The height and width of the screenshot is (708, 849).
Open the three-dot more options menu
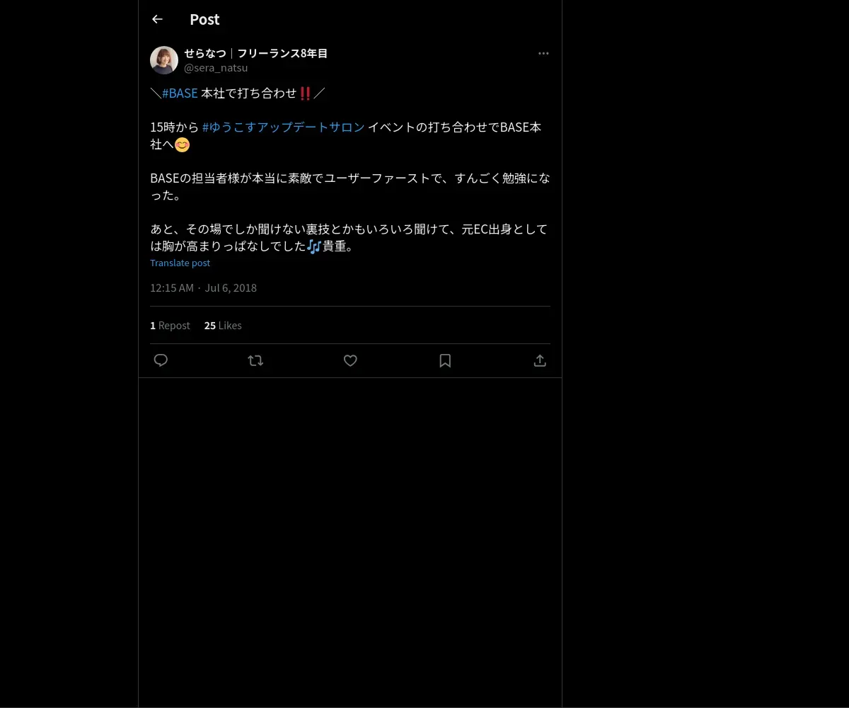click(543, 53)
